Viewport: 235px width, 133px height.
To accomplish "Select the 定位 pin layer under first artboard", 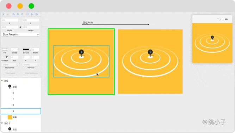I will (21, 87).
